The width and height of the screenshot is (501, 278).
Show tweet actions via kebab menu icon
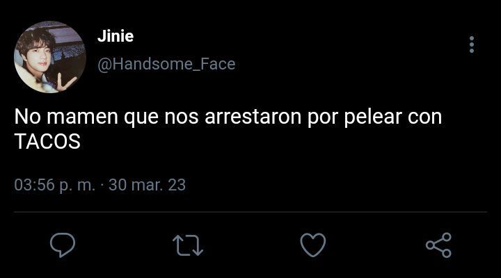click(x=472, y=44)
